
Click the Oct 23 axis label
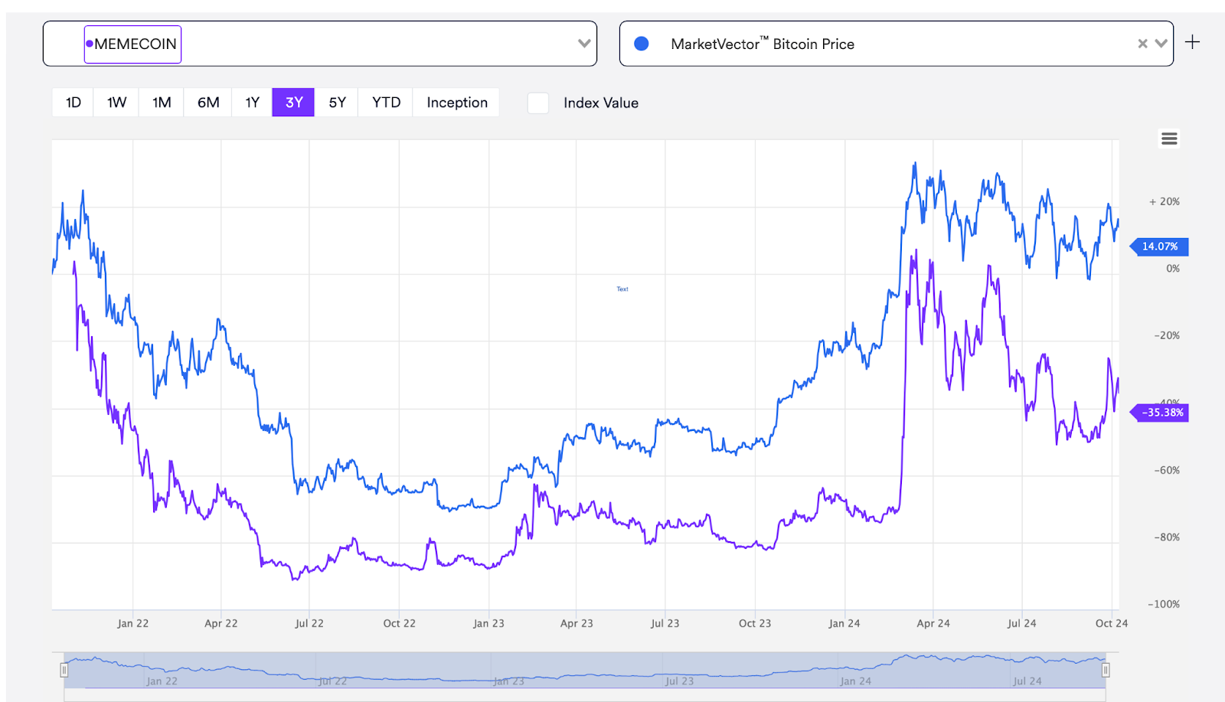tap(755, 623)
